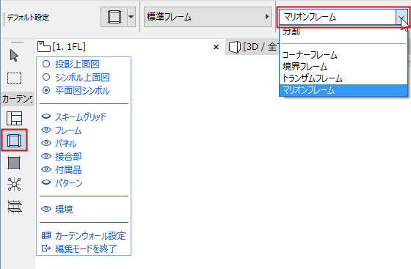This screenshot has width=411, height=269.
Task: Choose 境界フレーム in the list
Action: pyautogui.click(x=343, y=67)
